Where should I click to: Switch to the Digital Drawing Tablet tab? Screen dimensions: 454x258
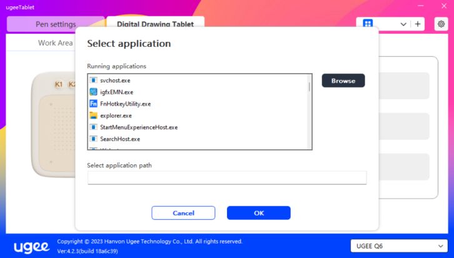pyautogui.click(x=155, y=24)
